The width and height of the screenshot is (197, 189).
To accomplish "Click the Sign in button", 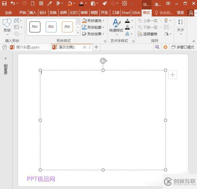I will [180, 13].
